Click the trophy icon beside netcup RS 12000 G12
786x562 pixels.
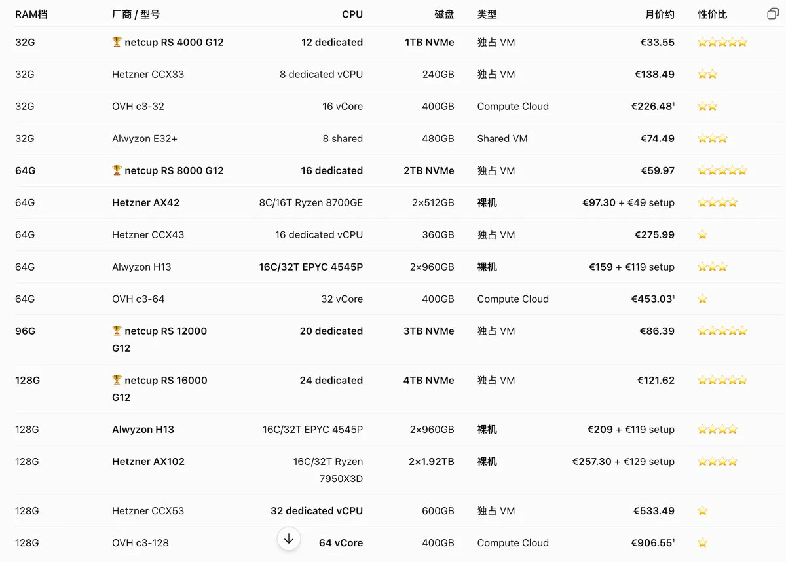point(117,331)
